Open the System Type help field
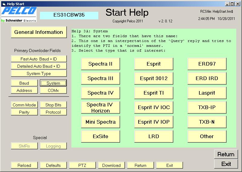Screen dimensions: 242x172 click(x=39, y=73)
